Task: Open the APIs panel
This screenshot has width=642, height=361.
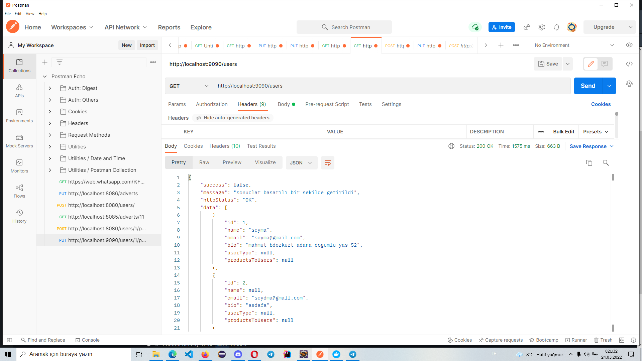Action: coord(19,91)
